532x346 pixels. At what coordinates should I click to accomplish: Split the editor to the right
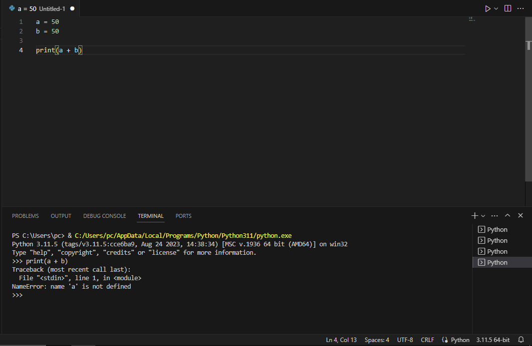(x=508, y=8)
